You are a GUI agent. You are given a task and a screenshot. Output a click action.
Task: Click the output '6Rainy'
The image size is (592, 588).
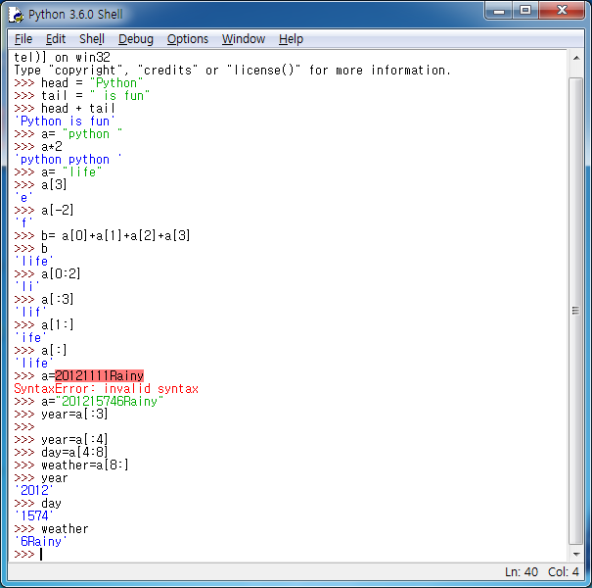(x=41, y=542)
